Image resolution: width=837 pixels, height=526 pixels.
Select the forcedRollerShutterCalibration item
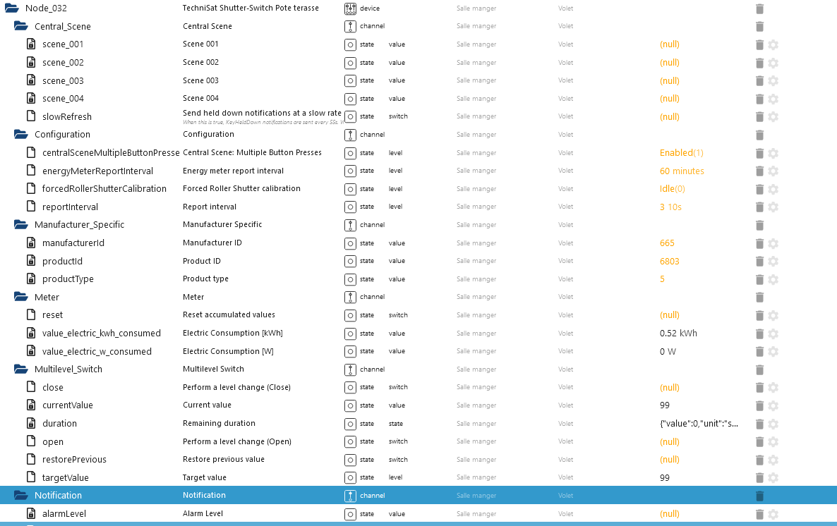(x=104, y=189)
